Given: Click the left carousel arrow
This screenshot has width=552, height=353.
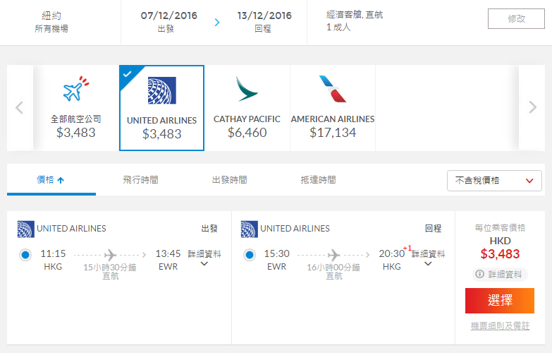Looking at the screenshot, I should 20,107.
